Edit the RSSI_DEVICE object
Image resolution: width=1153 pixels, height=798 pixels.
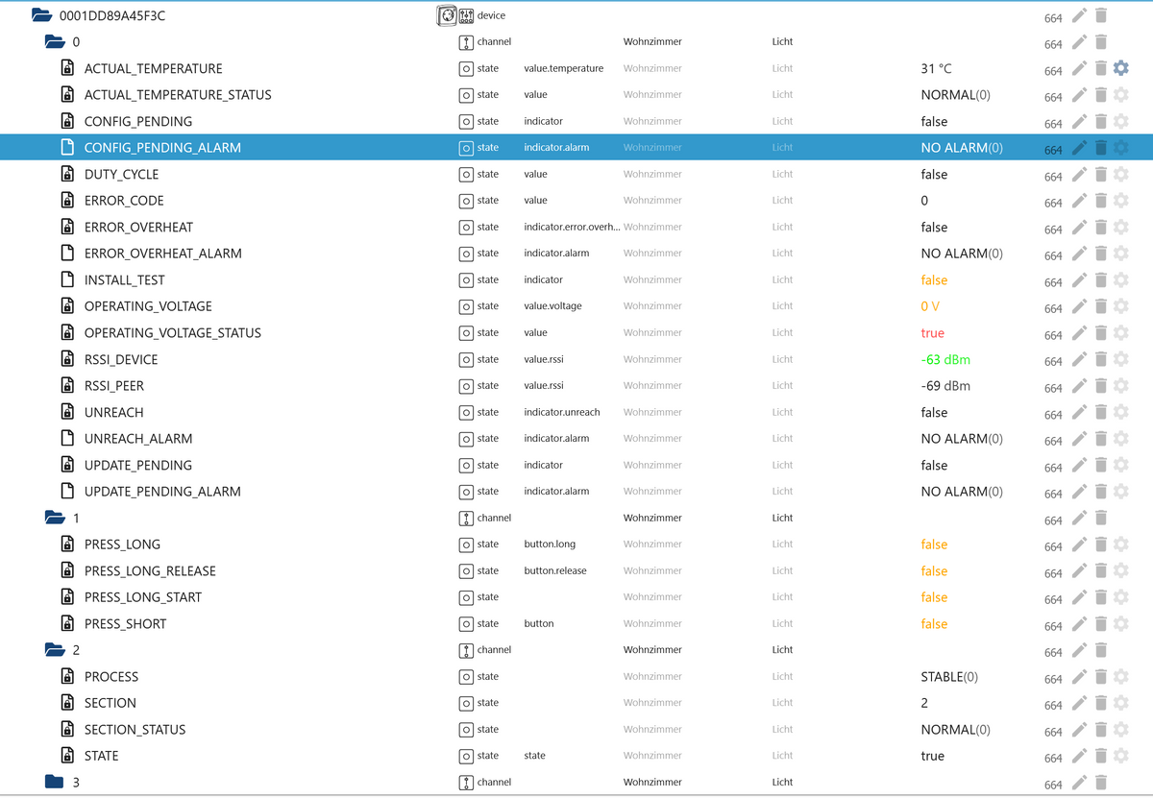tap(1080, 359)
